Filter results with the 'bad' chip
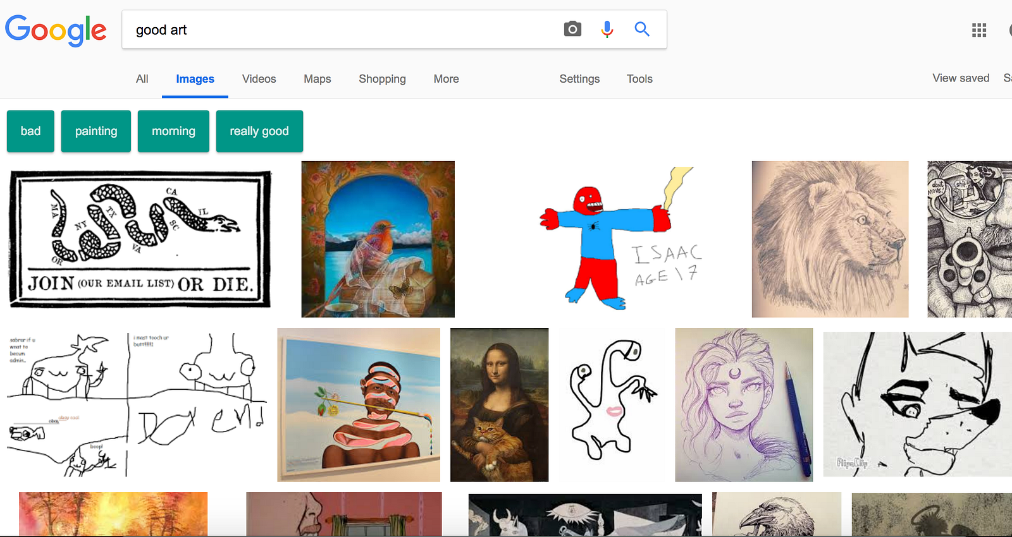The width and height of the screenshot is (1012, 537). point(30,131)
